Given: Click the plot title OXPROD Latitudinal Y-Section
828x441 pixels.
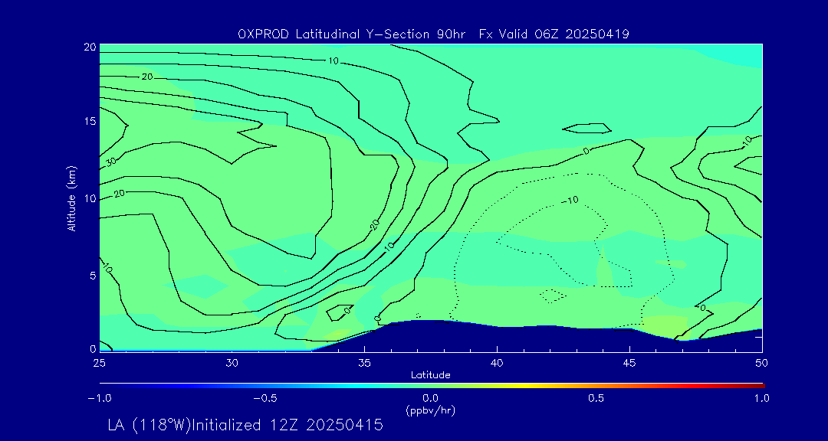Looking at the screenshot, I should tap(335, 34).
